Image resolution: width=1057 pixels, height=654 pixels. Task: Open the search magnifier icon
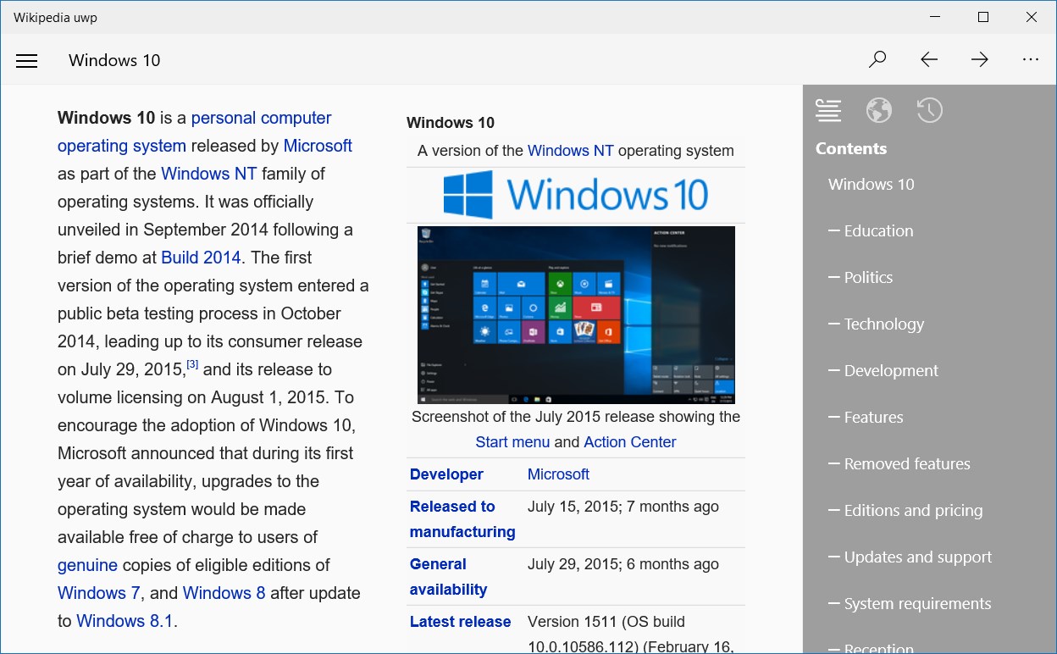878,59
